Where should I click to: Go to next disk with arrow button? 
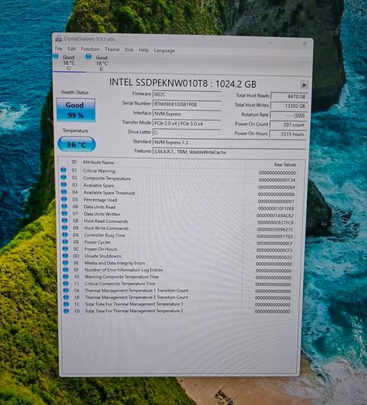point(305,85)
